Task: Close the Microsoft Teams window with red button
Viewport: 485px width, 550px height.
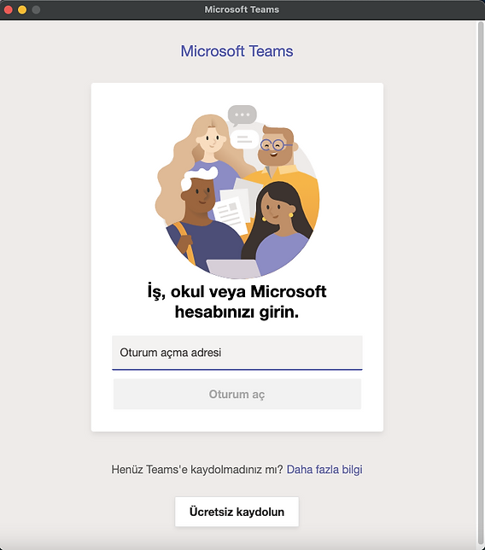Action: (x=9, y=9)
